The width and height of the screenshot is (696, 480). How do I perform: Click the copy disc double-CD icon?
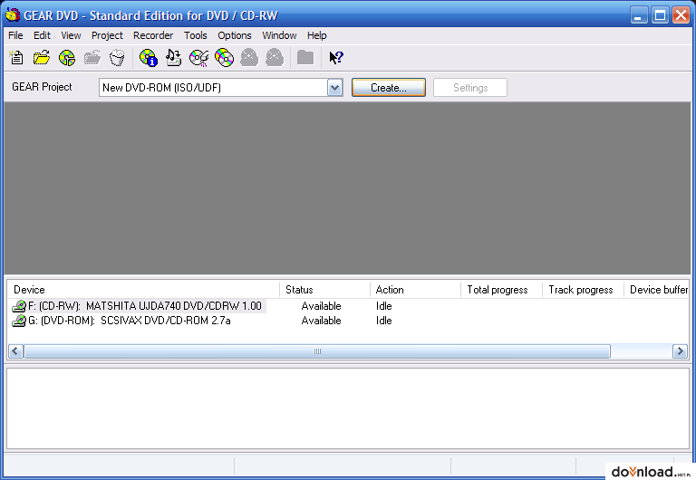[224, 58]
